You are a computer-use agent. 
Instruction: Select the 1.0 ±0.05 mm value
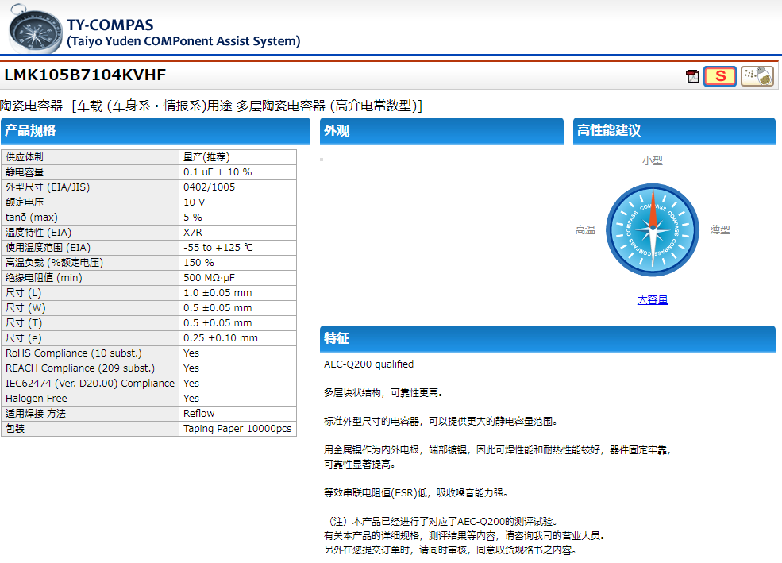218,293
